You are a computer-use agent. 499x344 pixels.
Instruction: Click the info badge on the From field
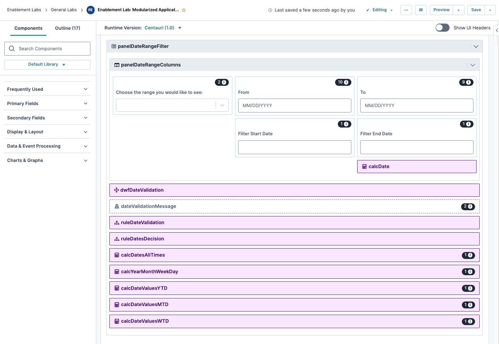click(343, 82)
